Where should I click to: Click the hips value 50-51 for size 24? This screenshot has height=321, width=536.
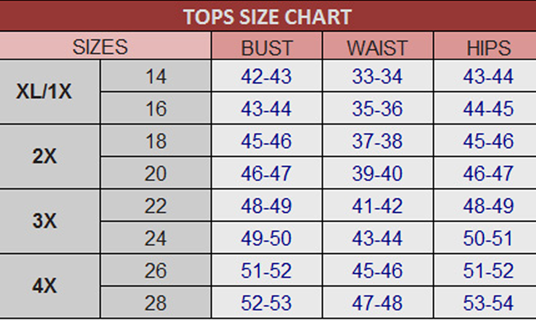pyautogui.click(x=488, y=238)
